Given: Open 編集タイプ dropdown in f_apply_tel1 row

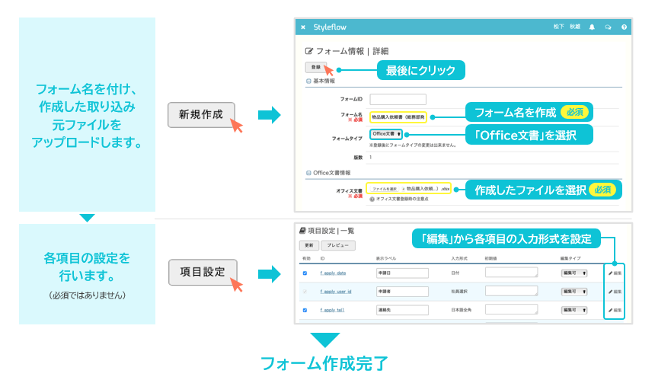Looking at the screenshot, I should pyautogui.click(x=574, y=310).
